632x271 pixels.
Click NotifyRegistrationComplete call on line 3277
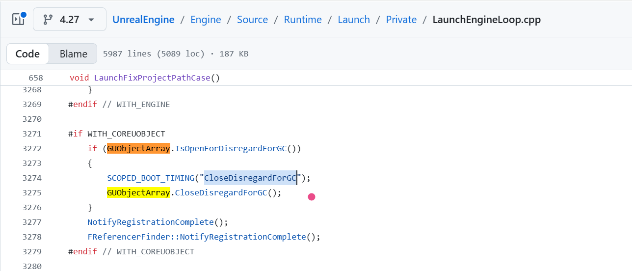click(x=151, y=222)
